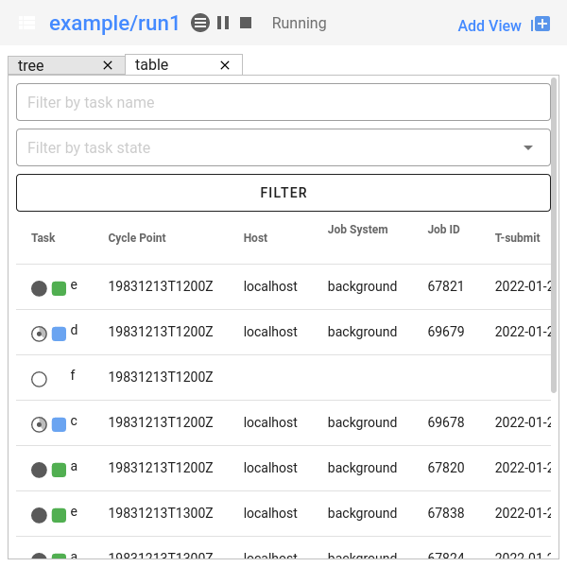Sort table by Cycle Point column
This screenshot has height=567, width=567.
(137, 238)
